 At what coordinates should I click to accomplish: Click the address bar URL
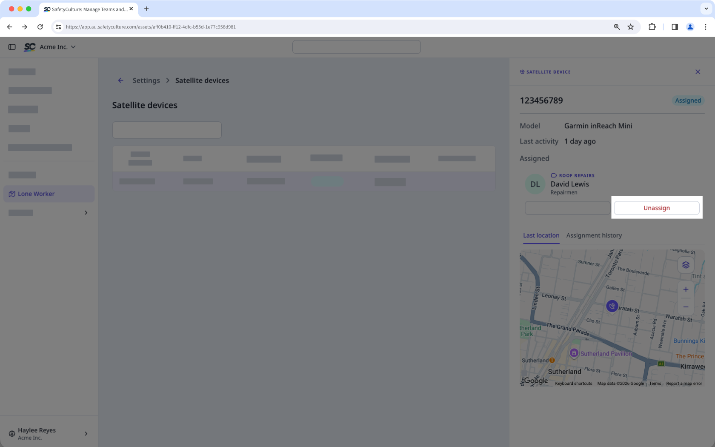[151, 27]
